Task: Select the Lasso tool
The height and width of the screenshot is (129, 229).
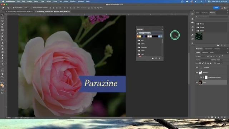Action: [3, 21]
